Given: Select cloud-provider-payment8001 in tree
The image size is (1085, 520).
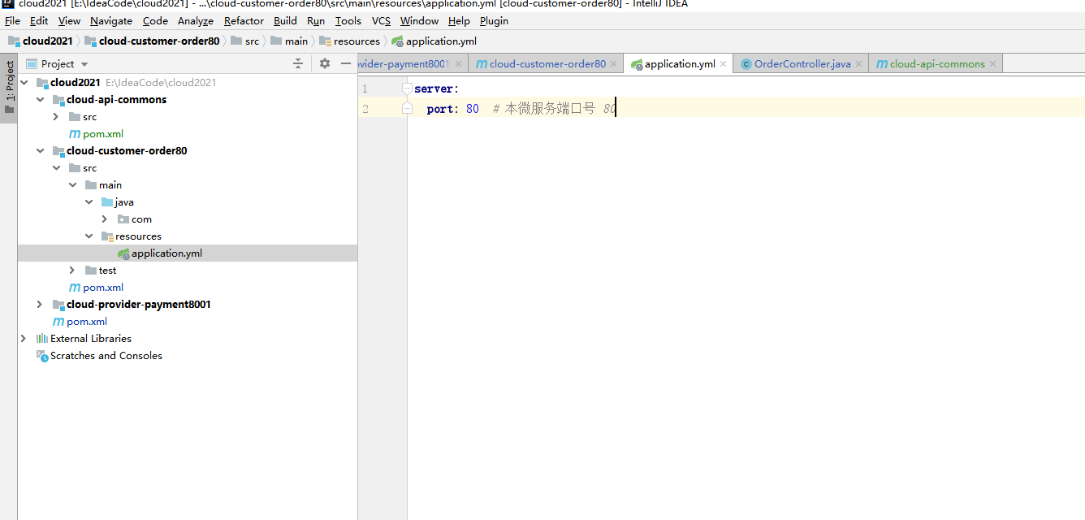Looking at the screenshot, I should tap(138, 304).
